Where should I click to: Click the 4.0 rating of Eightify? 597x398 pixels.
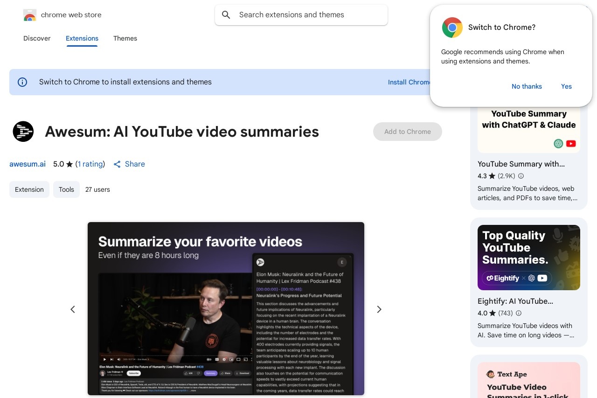[x=482, y=314]
